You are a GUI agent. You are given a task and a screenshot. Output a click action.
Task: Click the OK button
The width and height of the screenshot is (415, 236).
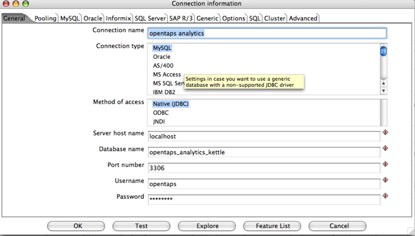(x=76, y=226)
